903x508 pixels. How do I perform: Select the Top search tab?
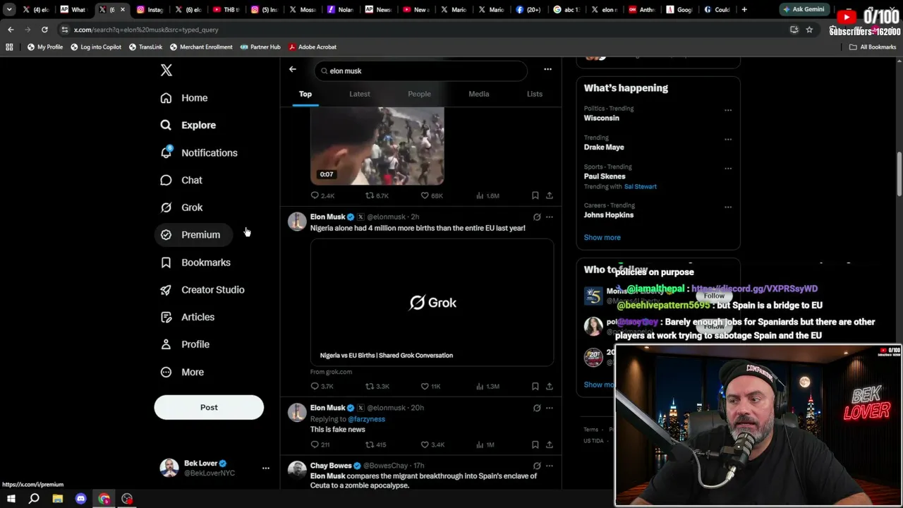click(305, 94)
